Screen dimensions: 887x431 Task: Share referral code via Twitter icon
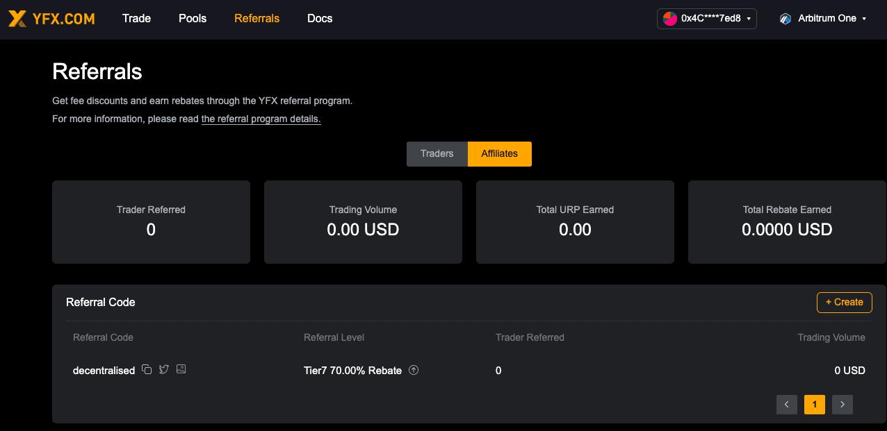click(x=164, y=369)
